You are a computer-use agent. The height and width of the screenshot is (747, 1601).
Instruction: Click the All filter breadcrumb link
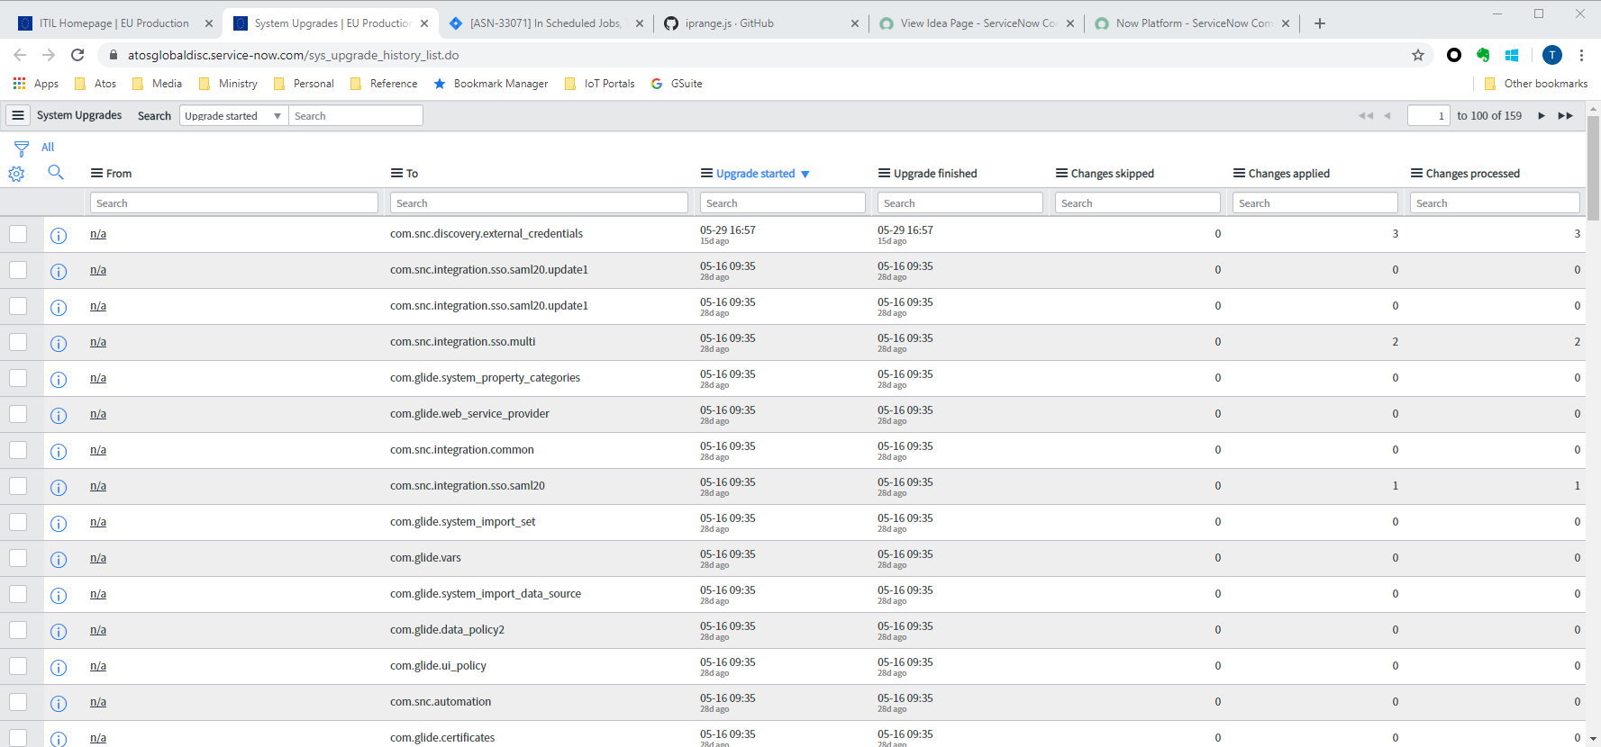[x=48, y=148]
